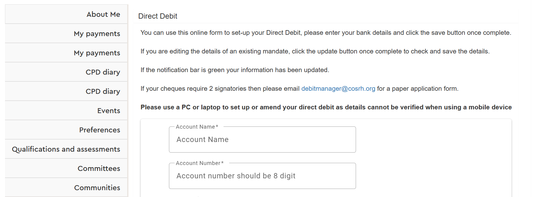Focus the Account Name input field
This screenshot has height=197, width=534.
[262, 140]
